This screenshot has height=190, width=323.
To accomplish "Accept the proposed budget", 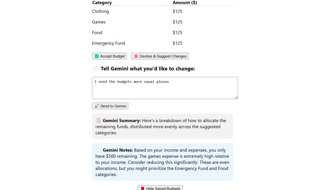I will pos(109,56).
